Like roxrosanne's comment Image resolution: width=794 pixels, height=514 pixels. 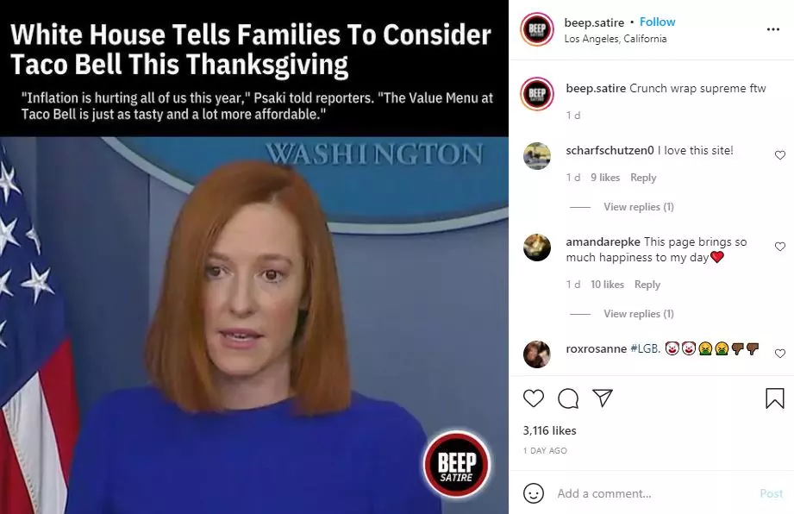pyautogui.click(x=780, y=354)
